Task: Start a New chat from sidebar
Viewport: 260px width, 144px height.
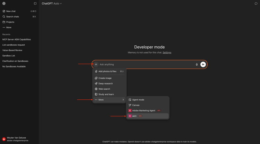Action: 19,11
